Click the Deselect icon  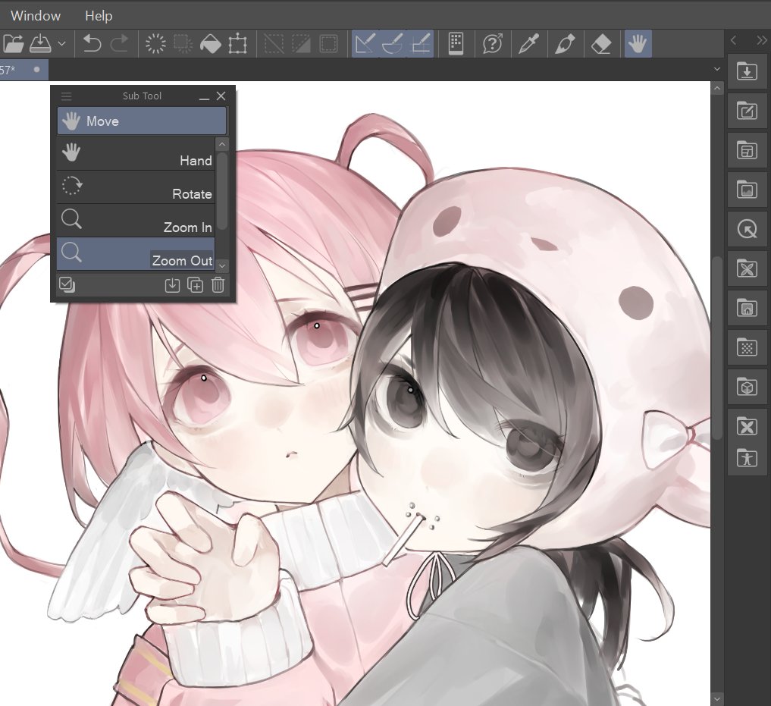click(274, 44)
